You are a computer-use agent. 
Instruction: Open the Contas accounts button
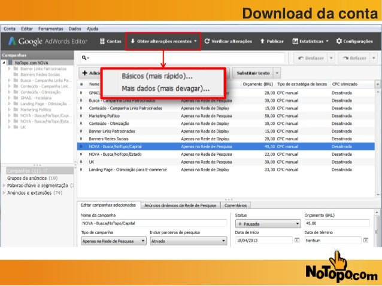point(111,41)
